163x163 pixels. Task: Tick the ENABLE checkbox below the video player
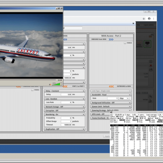[32, 90]
